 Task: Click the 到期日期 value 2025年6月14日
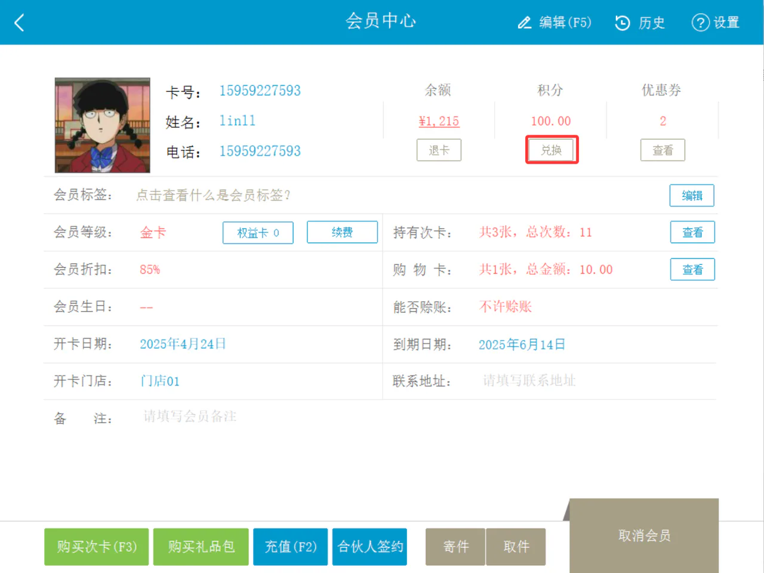(x=522, y=344)
